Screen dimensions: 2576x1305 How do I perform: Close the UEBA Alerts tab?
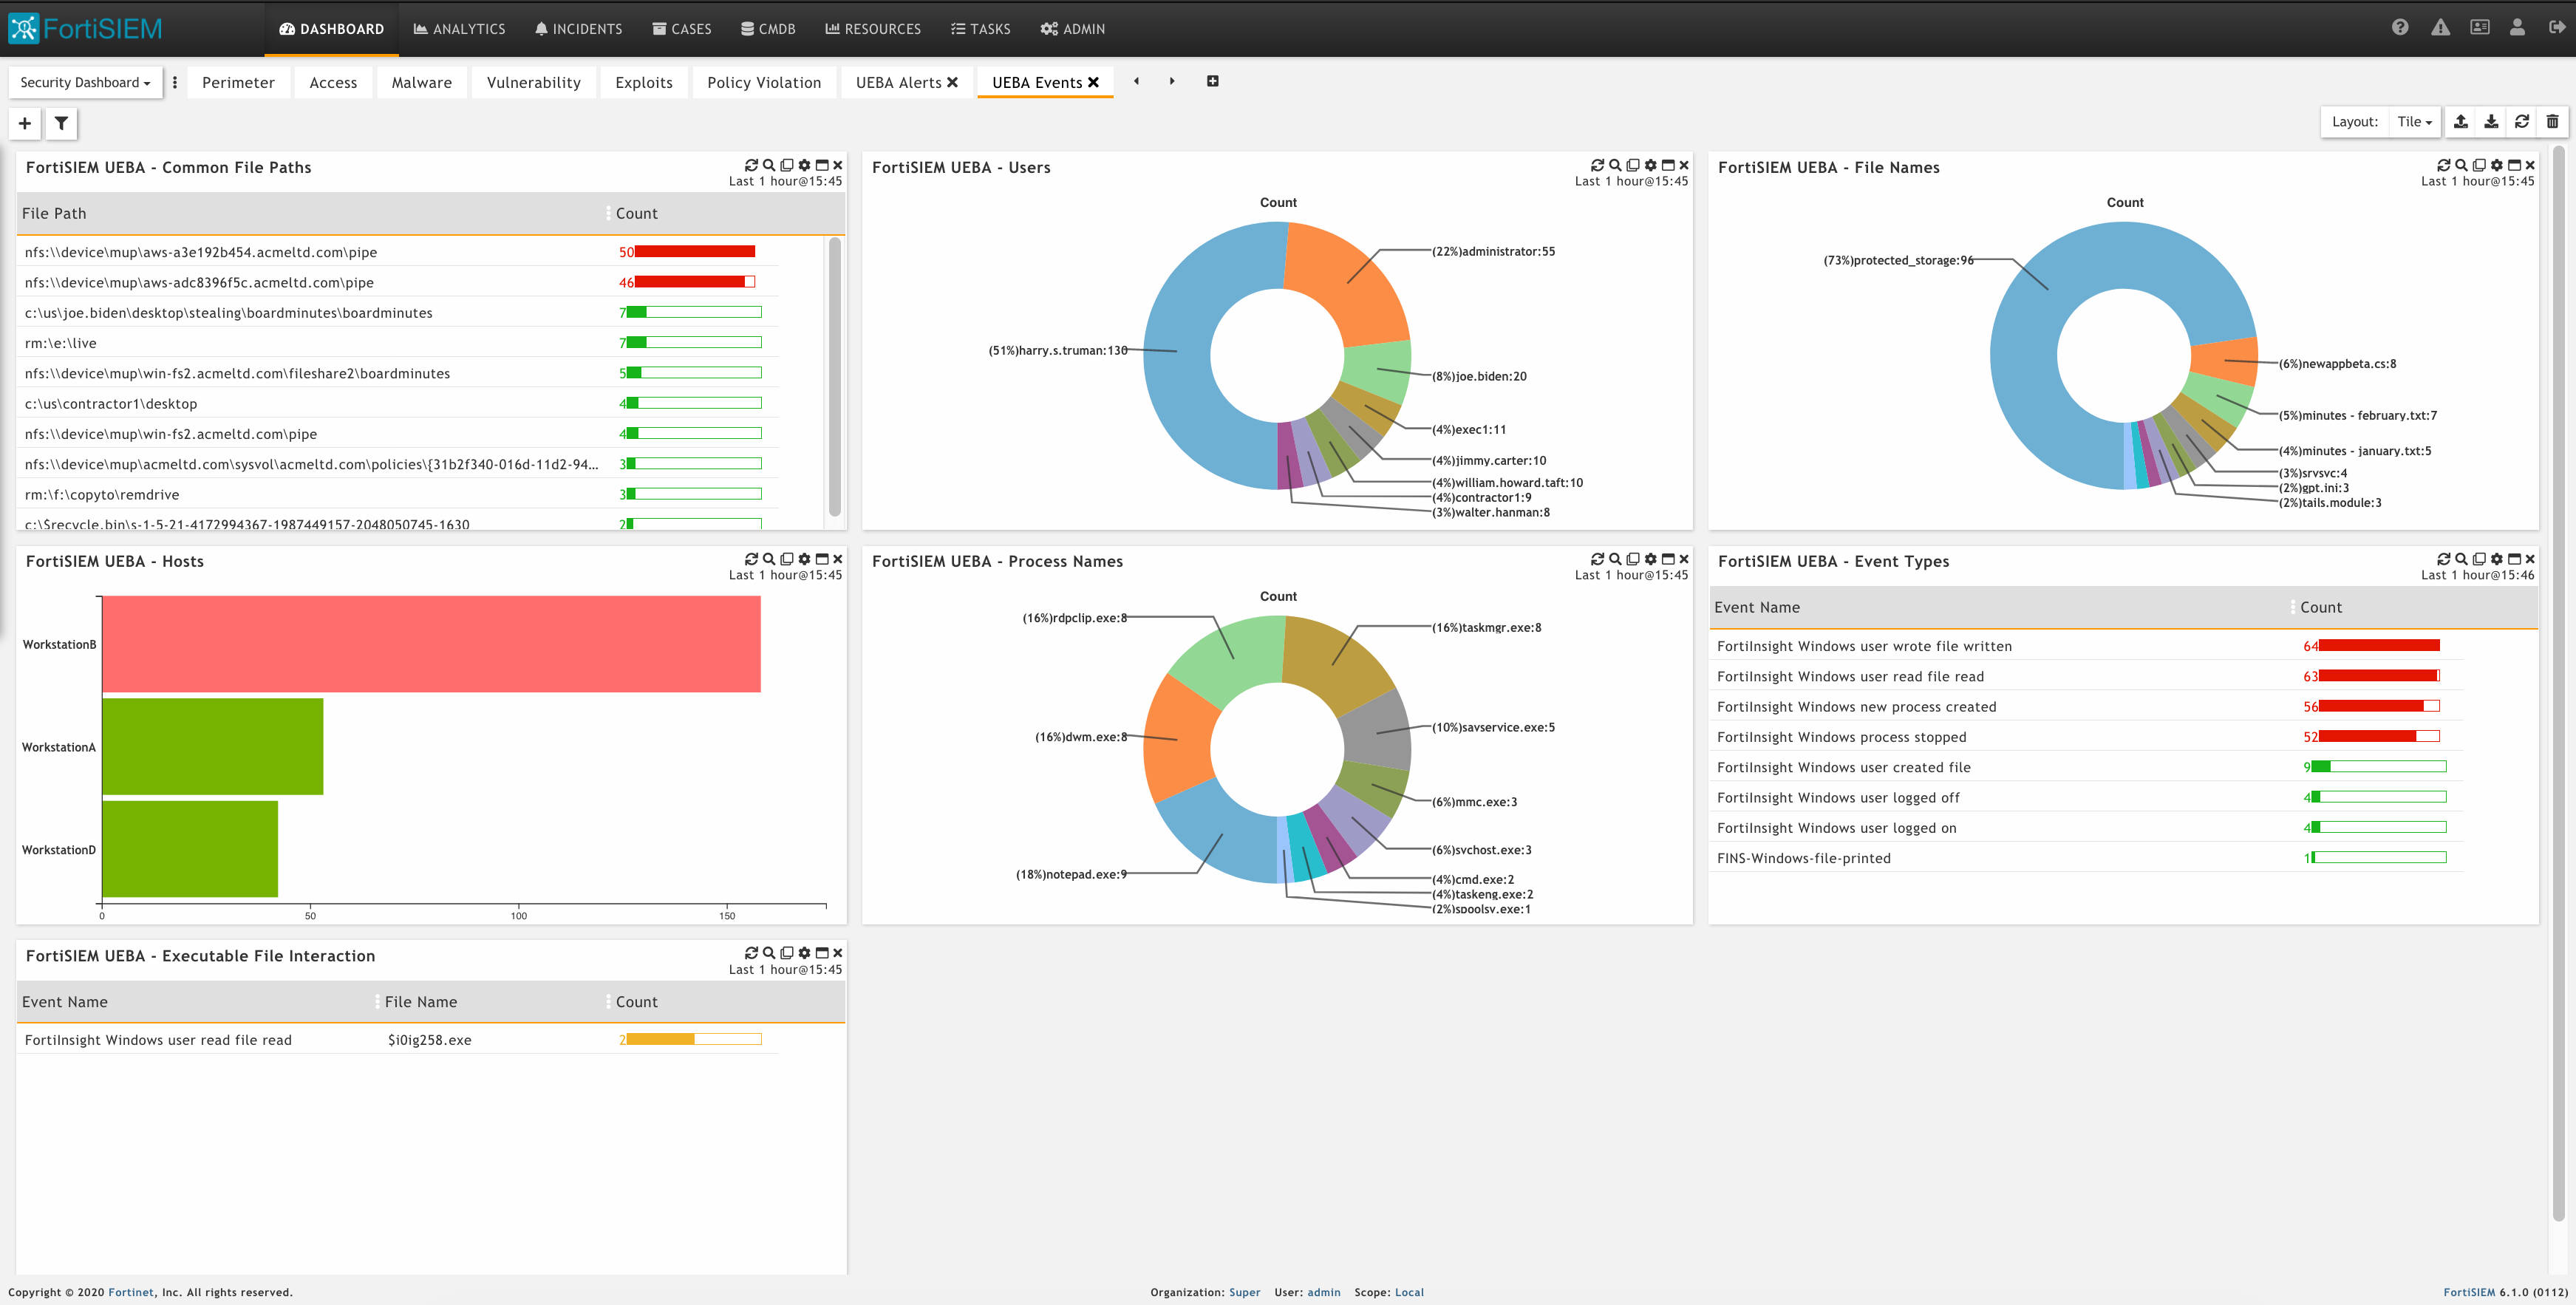[x=952, y=82]
